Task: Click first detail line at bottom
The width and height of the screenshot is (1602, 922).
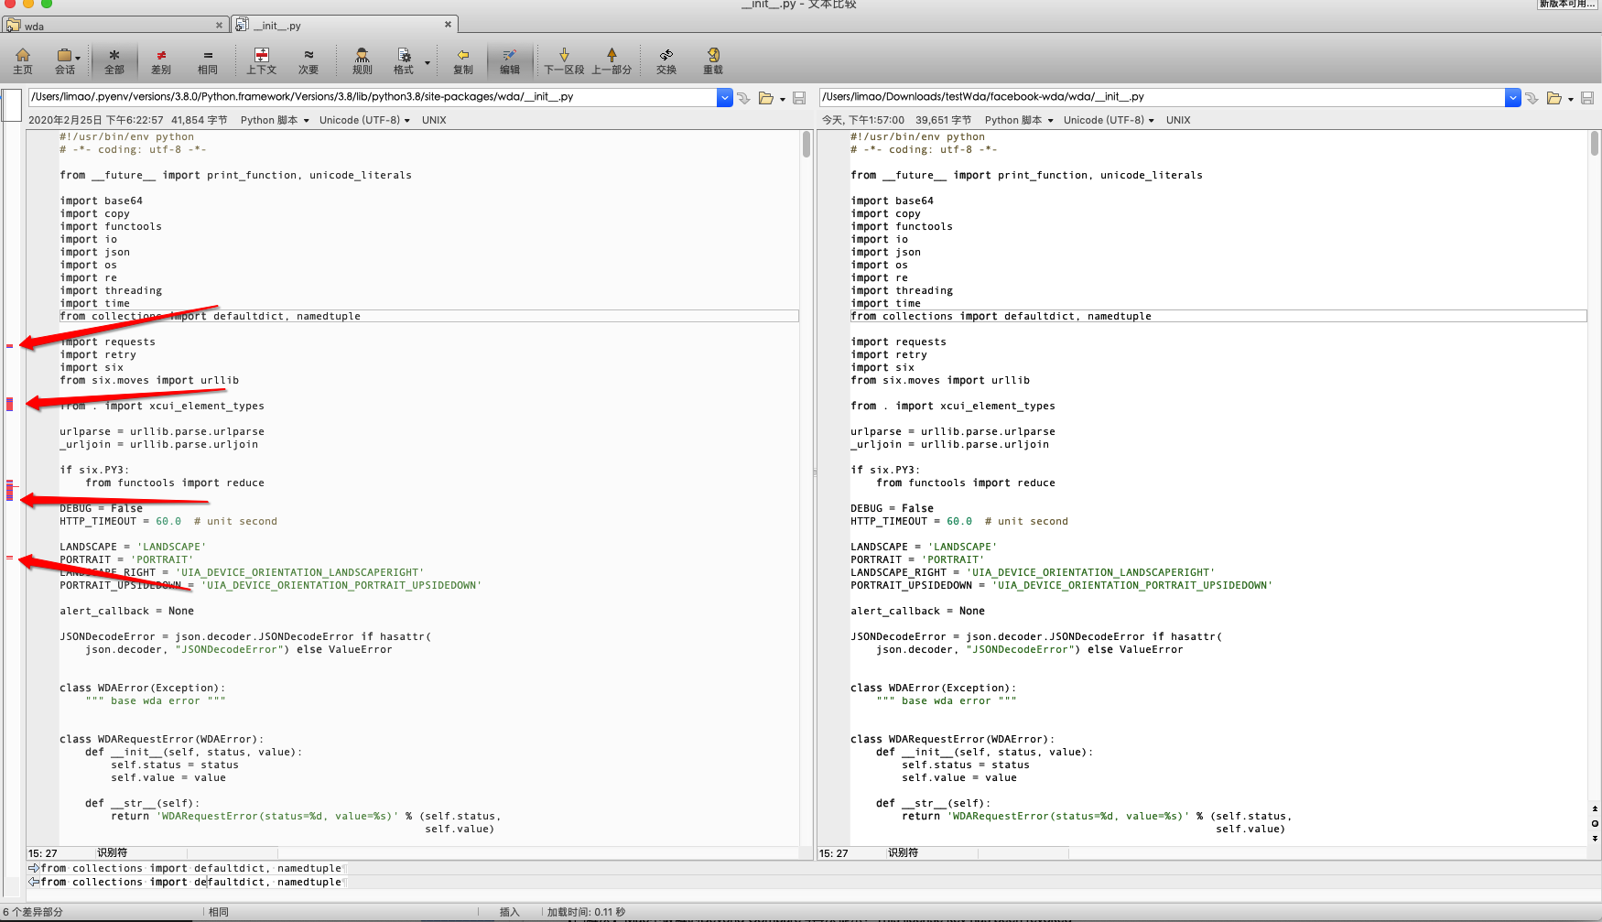Action: pos(191,868)
